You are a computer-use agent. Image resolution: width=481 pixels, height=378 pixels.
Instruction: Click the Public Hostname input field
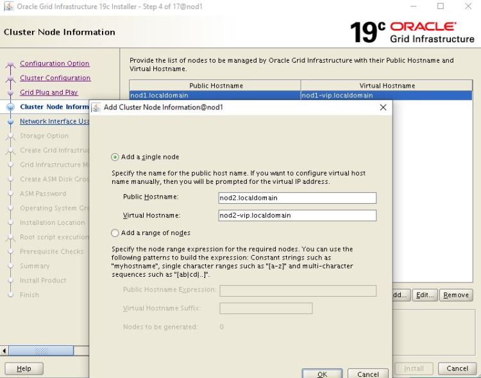click(297, 198)
